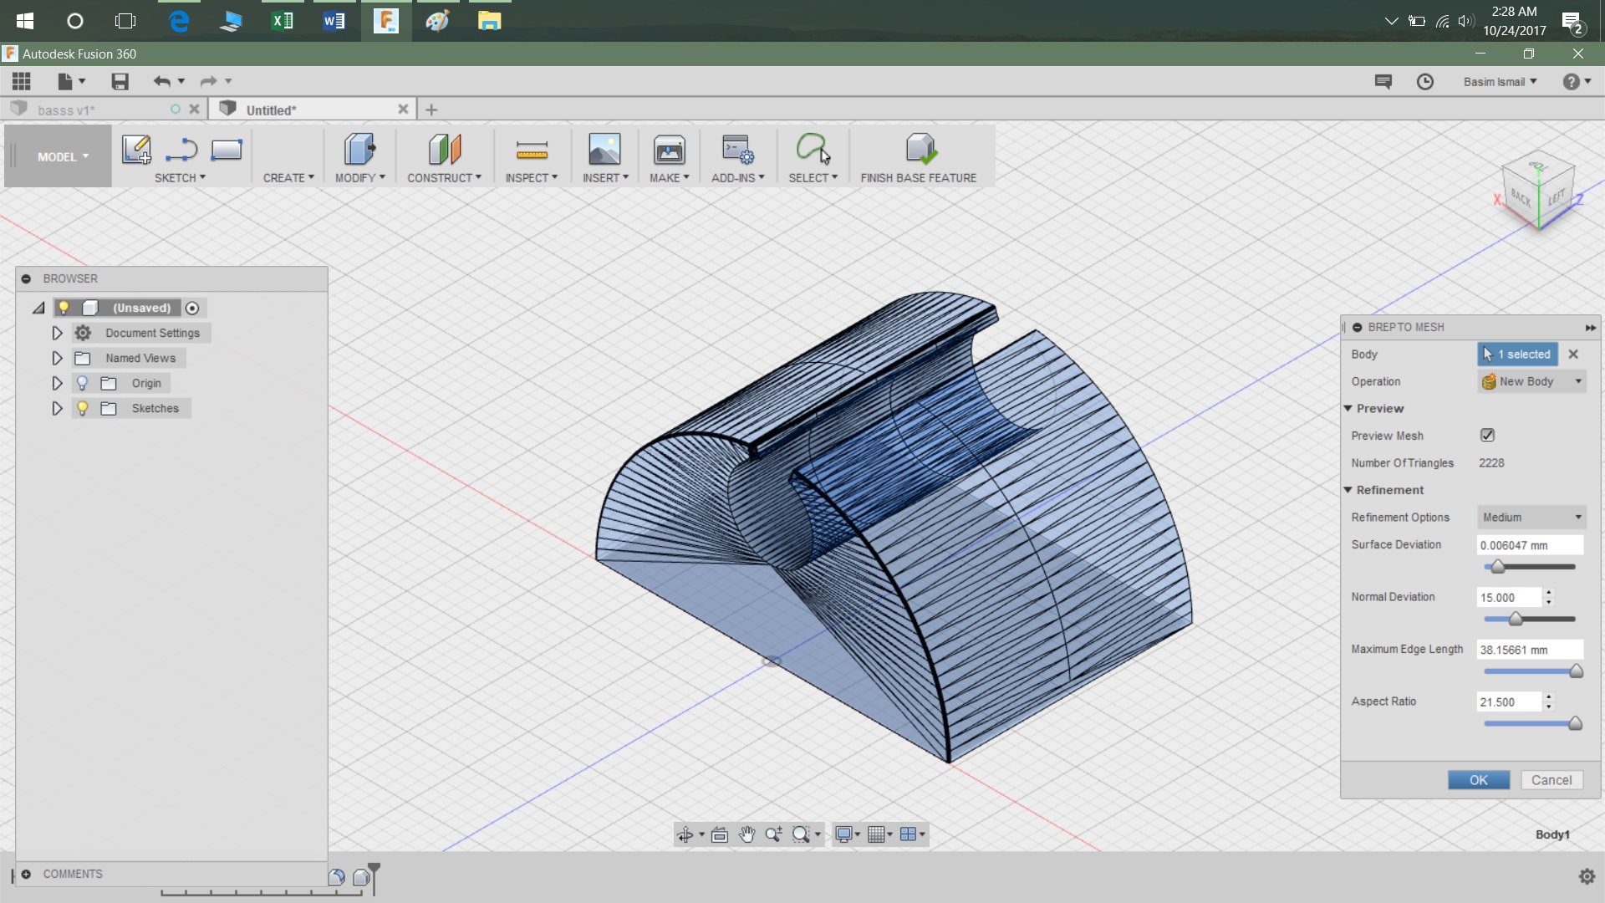Viewport: 1605px width, 903px height.
Task: Open Basim Ismail account menu
Action: (1500, 81)
